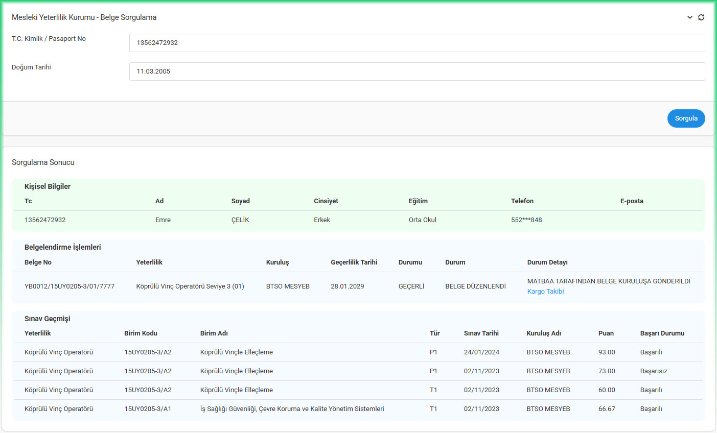
Task: Select the Kişisel Bilgiler section heading
Action: [48, 186]
